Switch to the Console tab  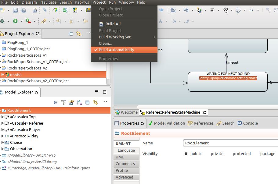click(248, 123)
